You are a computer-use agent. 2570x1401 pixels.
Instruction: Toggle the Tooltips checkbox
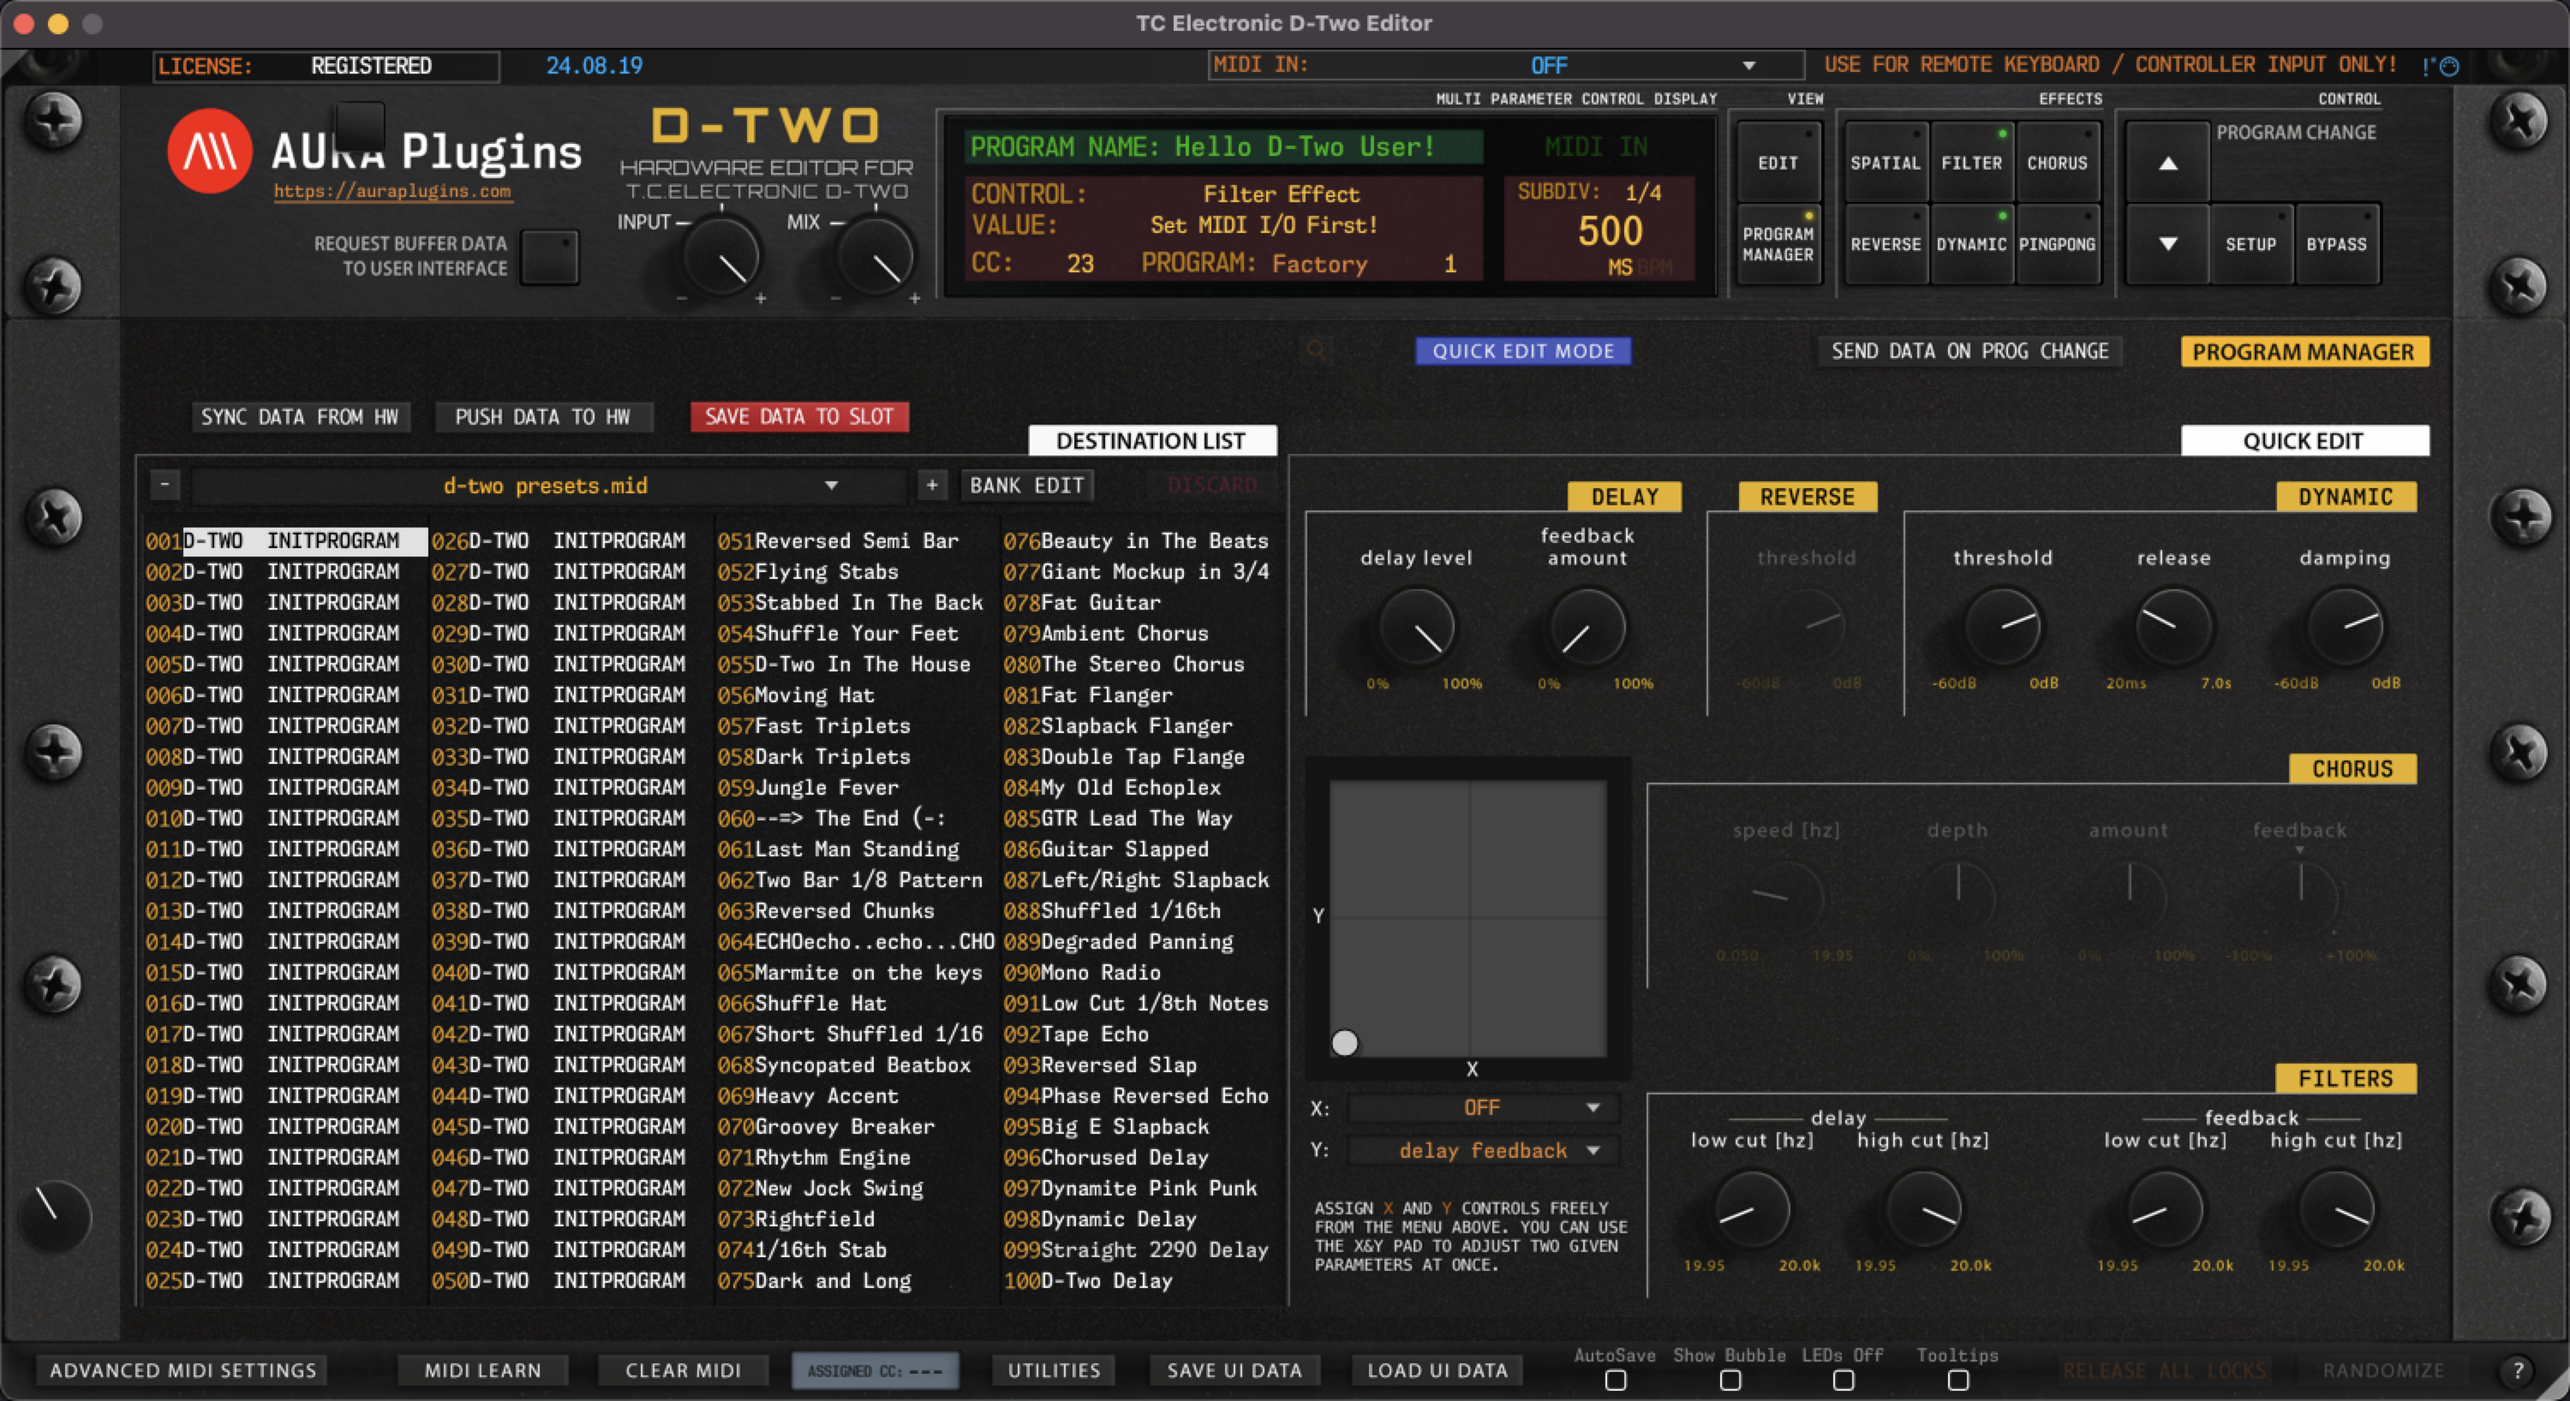coord(1957,1380)
